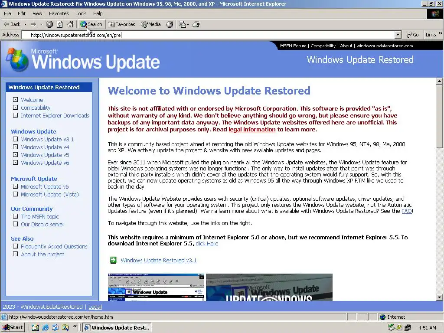The width and height of the screenshot is (444, 333).
Task: Open the Start menu
Action: click(x=13, y=328)
